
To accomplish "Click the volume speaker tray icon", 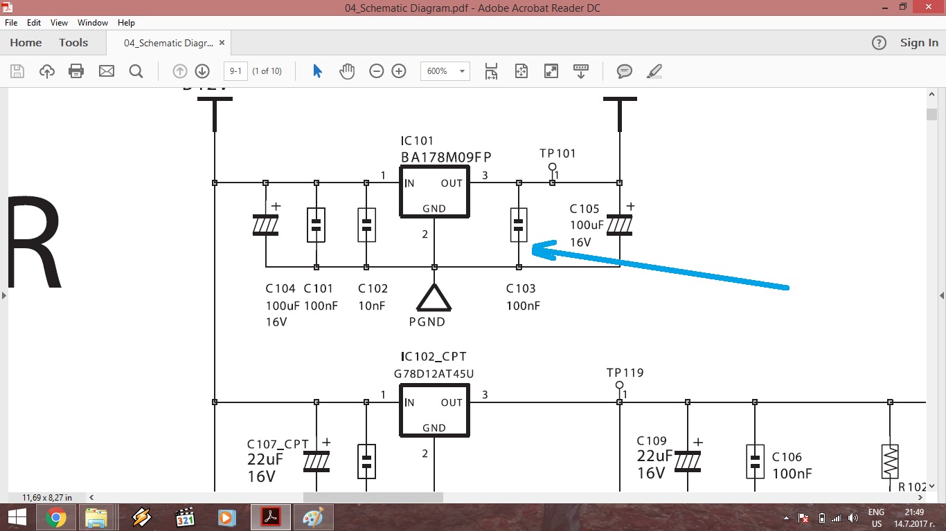I will pyautogui.click(x=853, y=518).
